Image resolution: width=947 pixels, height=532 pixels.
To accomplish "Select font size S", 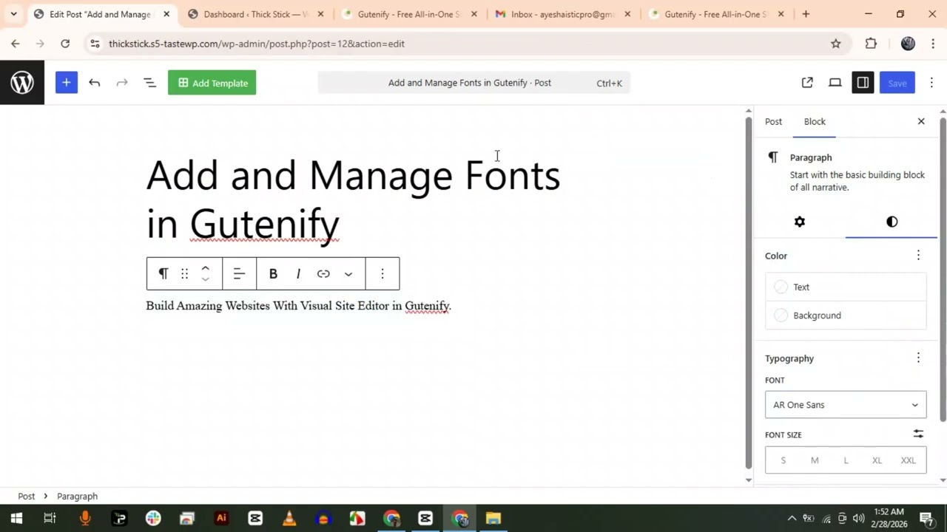I will pos(783,460).
